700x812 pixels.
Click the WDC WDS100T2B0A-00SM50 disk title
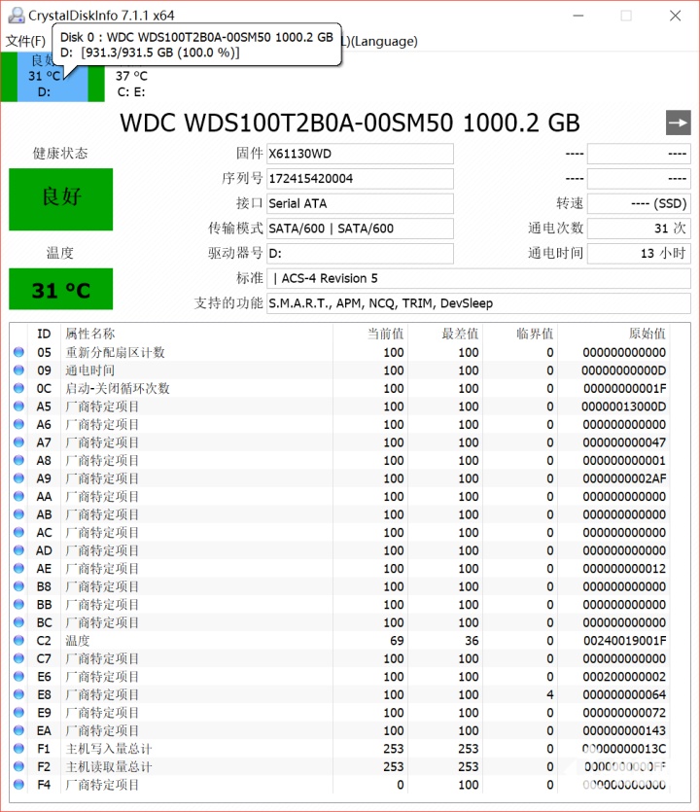[x=349, y=123]
